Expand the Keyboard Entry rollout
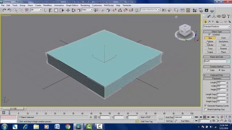Image resolution: width=232 pixels, height=130 pixels. coord(217,75)
